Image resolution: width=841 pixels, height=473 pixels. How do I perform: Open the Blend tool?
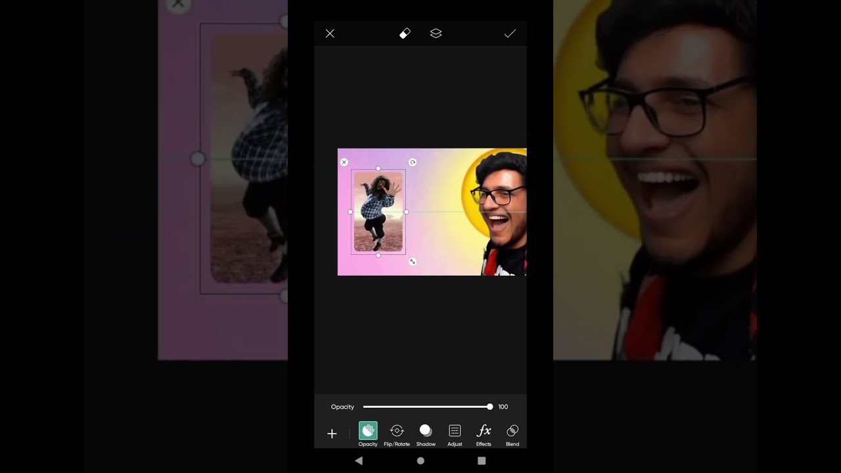point(512,434)
